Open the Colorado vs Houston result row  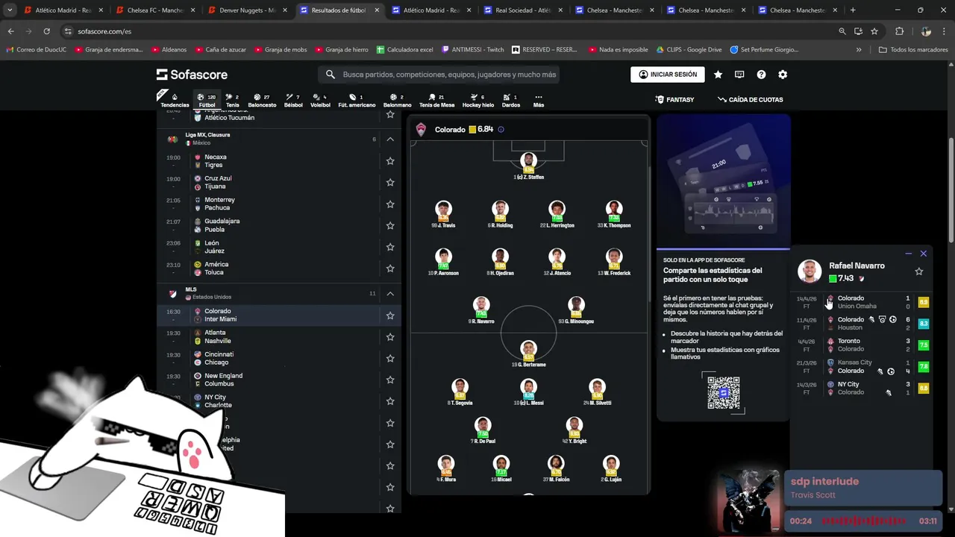[862, 324]
